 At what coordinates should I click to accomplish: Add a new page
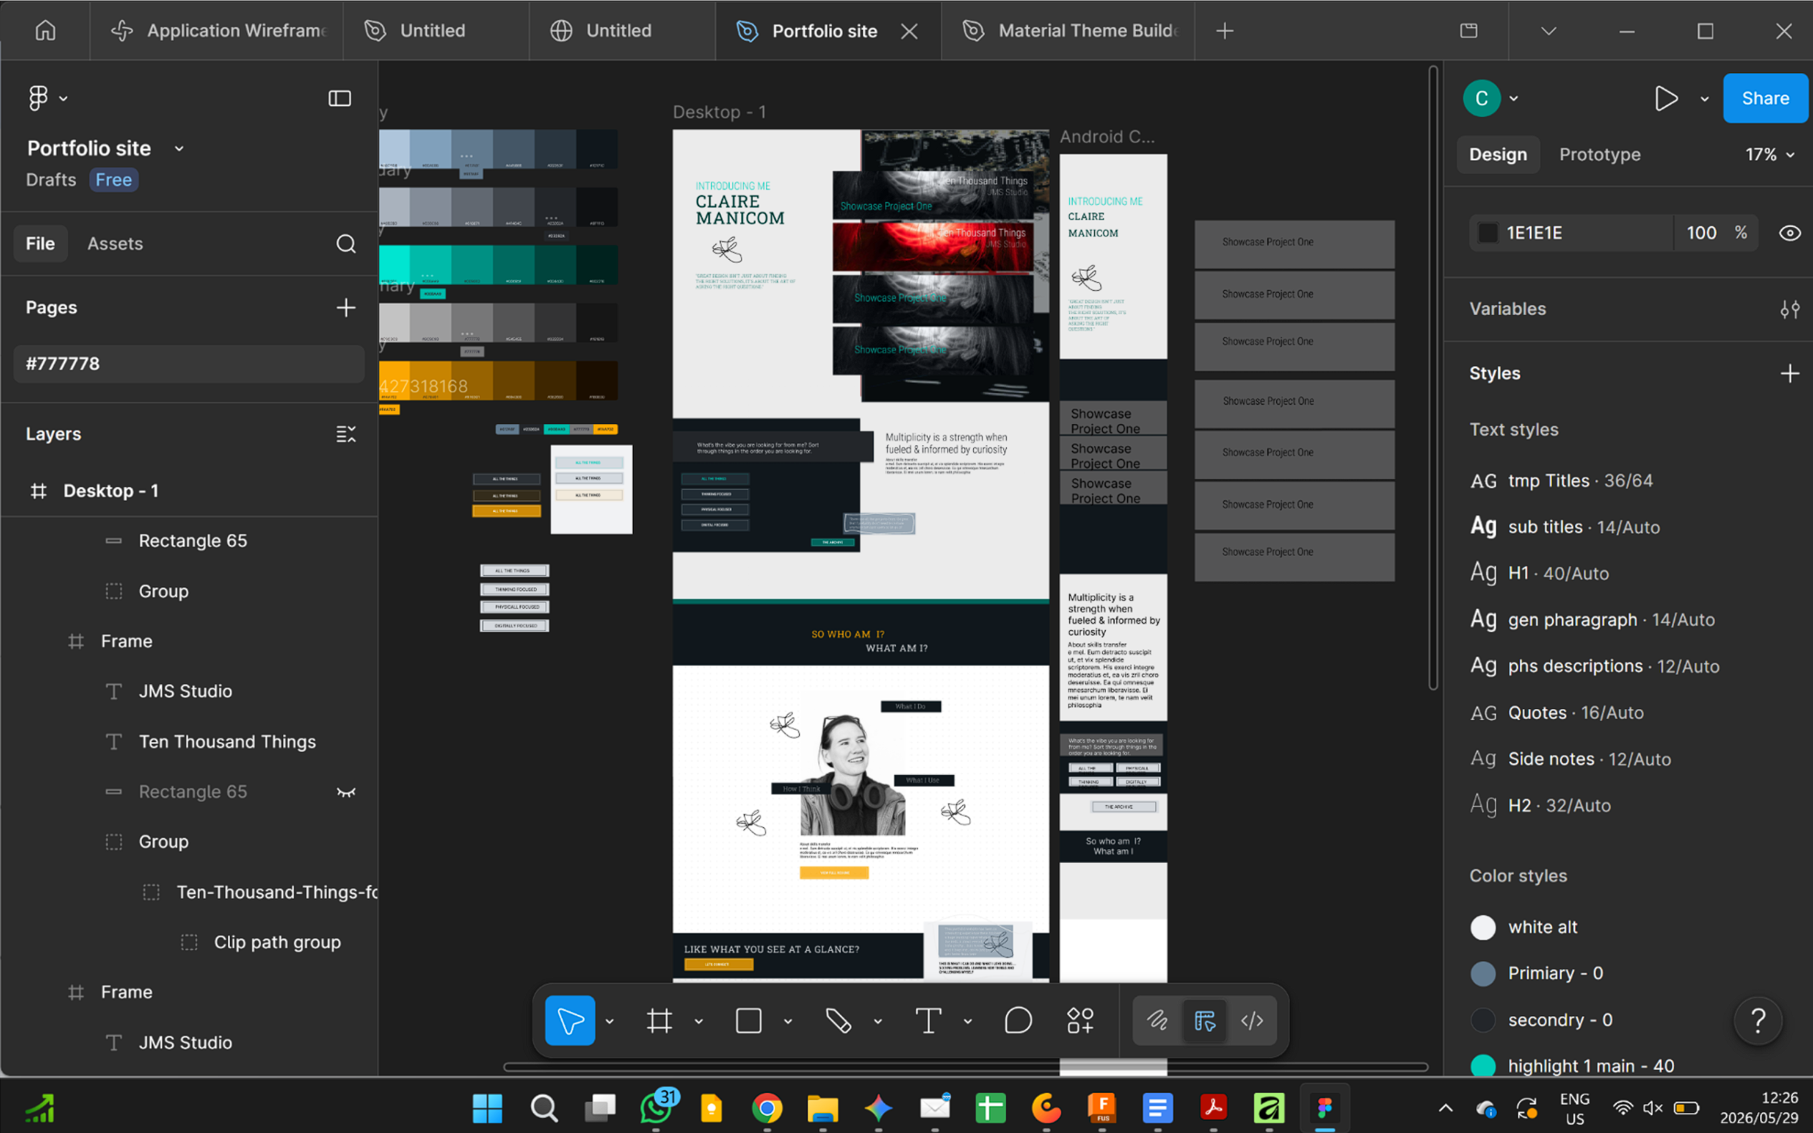[x=345, y=307]
